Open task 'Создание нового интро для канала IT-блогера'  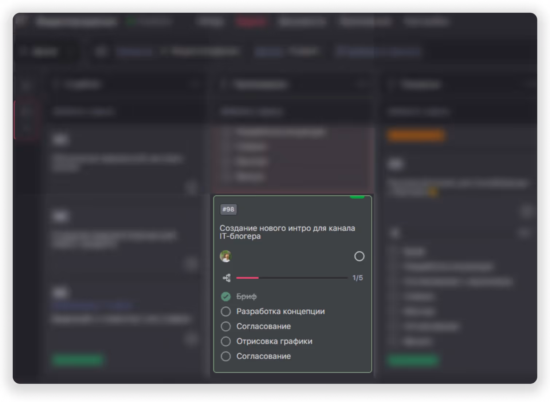coord(287,232)
